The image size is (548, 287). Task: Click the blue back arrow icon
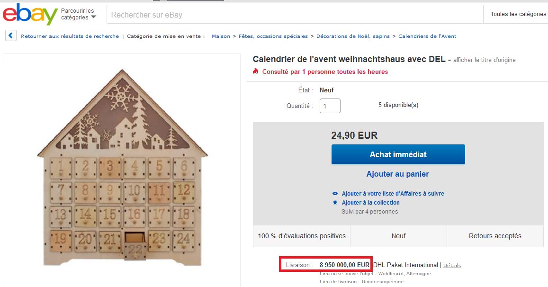11,36
